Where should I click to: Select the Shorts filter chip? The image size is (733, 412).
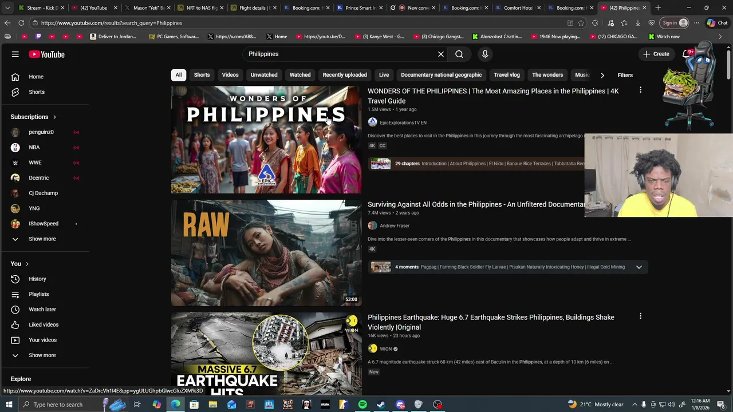[202, 75]
